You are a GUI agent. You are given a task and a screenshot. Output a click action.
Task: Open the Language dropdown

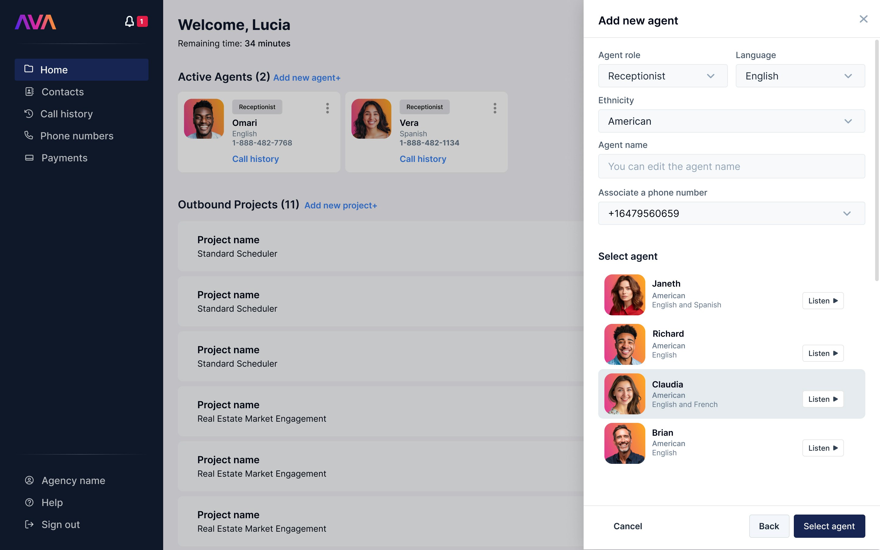point(800,76)
